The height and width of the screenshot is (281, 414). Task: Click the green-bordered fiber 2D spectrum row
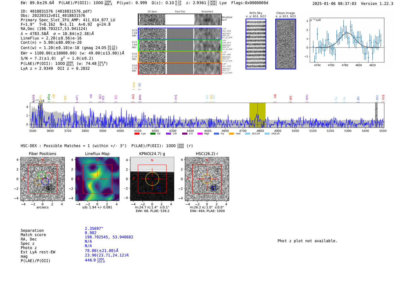(x=179, y=45)
